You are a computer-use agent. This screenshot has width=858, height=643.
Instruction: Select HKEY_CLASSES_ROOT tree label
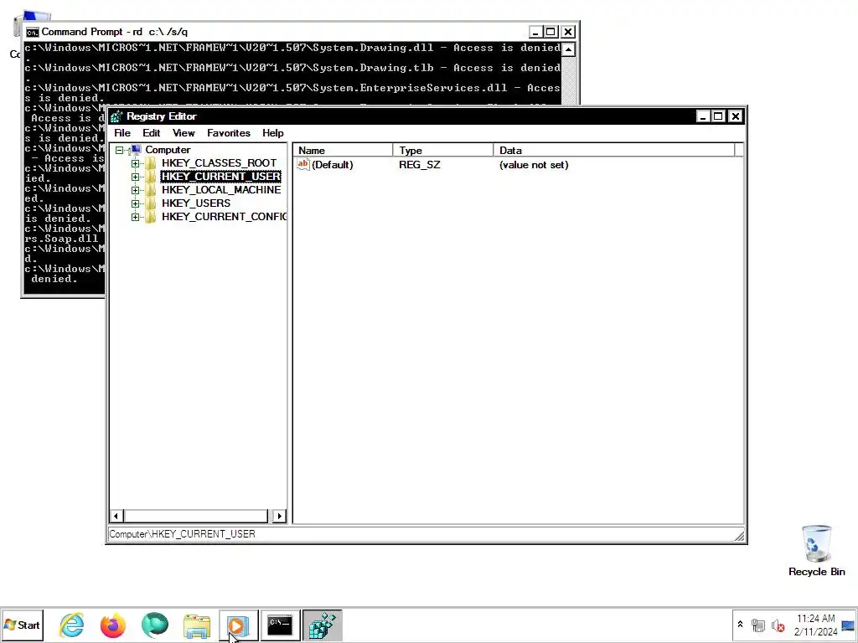pyautogui.click(x=219, y=163)
